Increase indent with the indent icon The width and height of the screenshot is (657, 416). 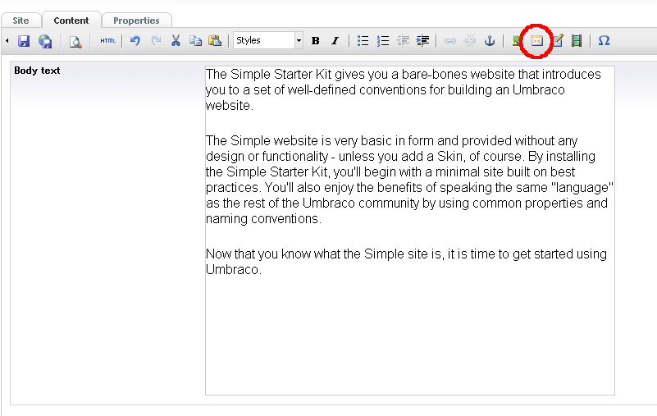422,41
